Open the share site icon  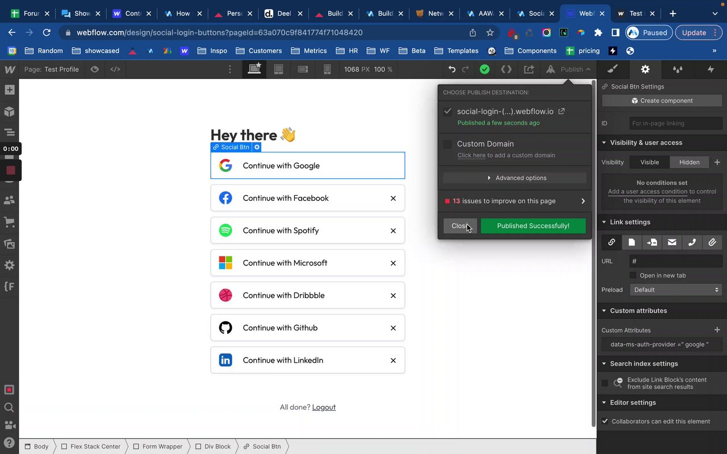point(529,69)
